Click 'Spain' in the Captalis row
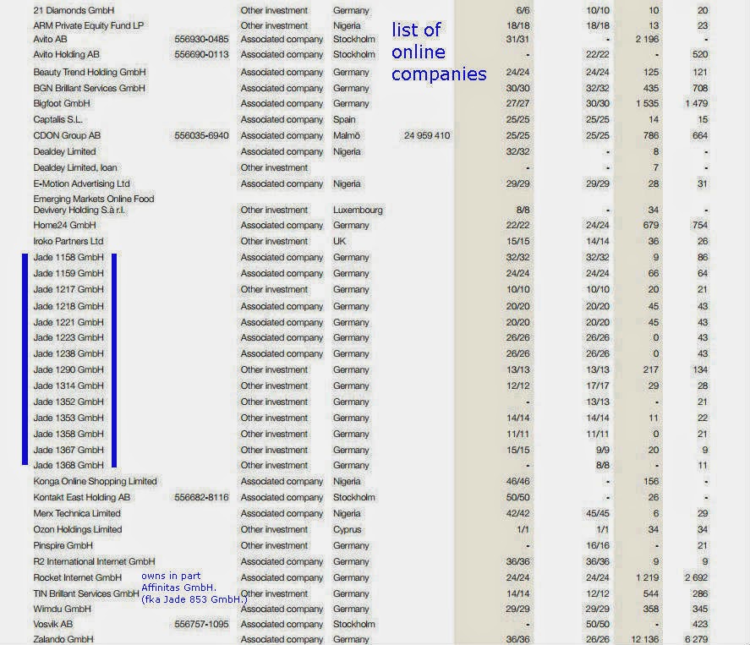The height and width of the screenshot is (645, 750). click(344, 119)
